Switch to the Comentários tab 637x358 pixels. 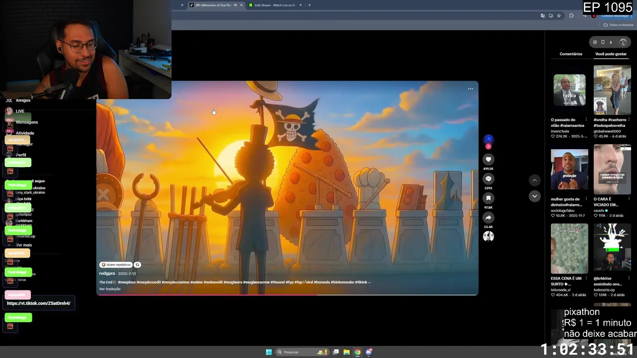[571, 54]
